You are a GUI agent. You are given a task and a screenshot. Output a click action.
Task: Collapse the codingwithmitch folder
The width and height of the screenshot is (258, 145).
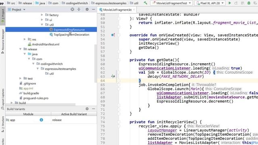[33, 64]
